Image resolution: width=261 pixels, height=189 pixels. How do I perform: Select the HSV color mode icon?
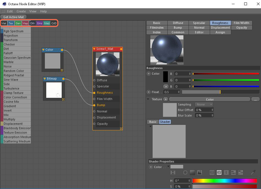tap(219, 172)
